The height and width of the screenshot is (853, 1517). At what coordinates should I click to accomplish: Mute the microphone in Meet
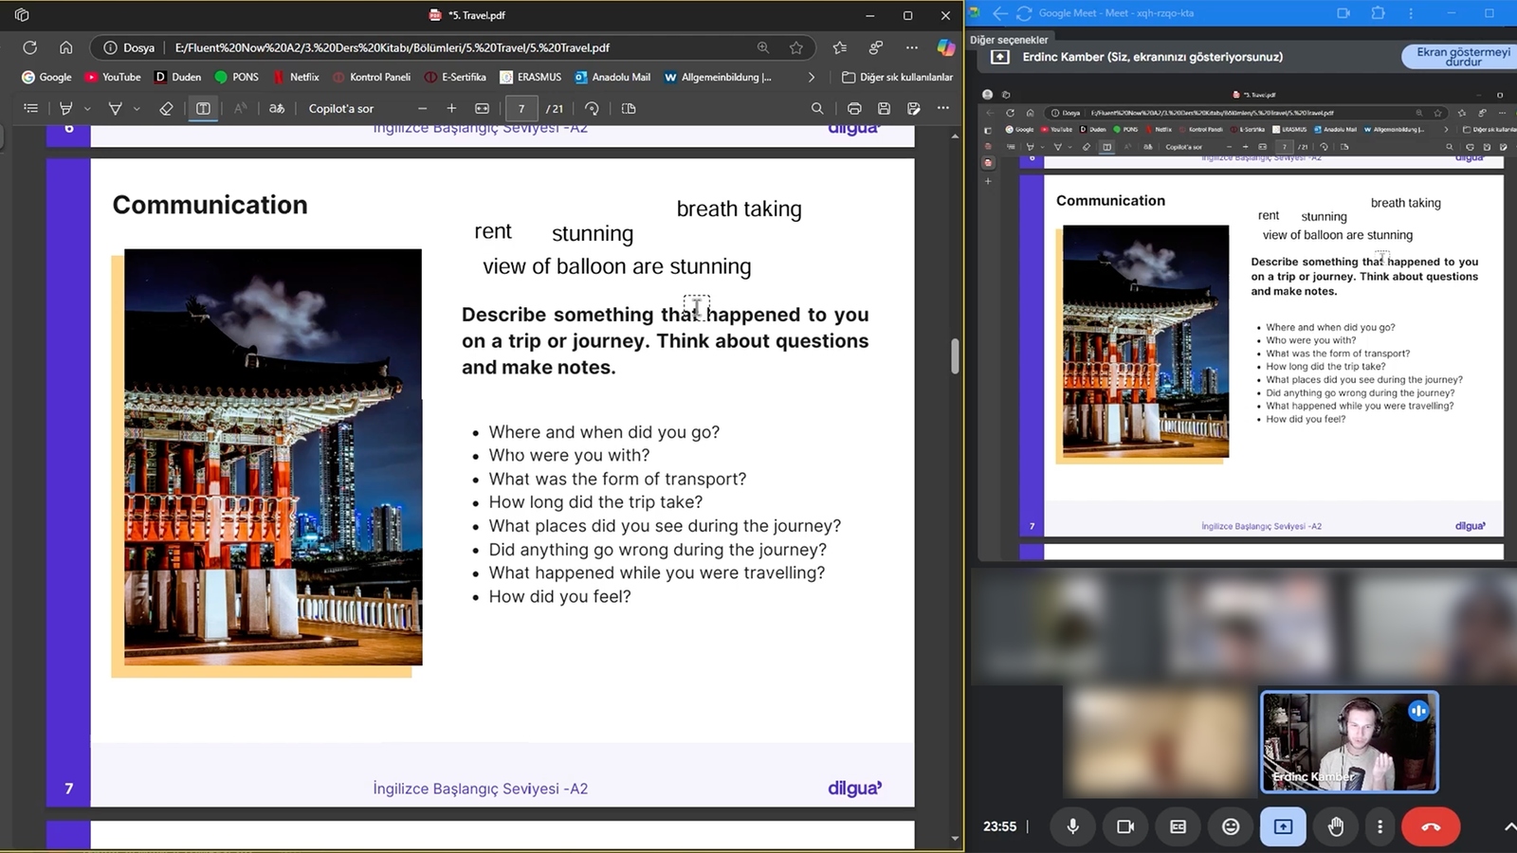point(1072,826)
